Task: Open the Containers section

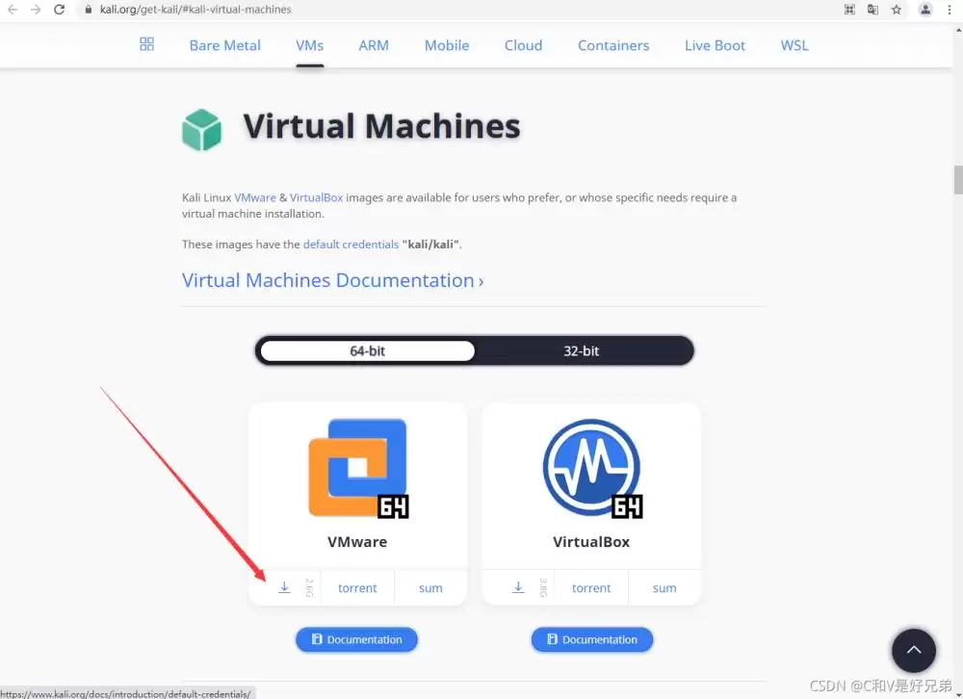Action: (613, 45)
